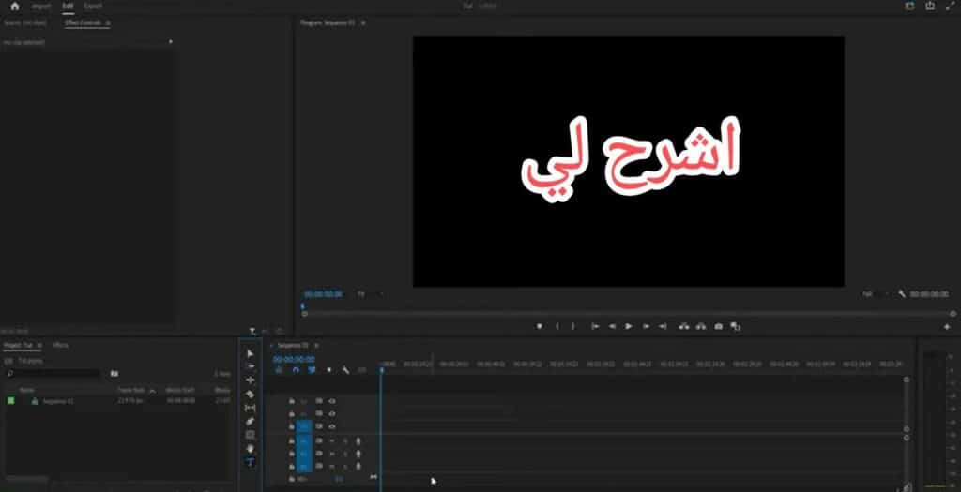Expand the Effect Controls timeline arrow
The height and width of the screenshot is (492, 961).
pos(171,42)
